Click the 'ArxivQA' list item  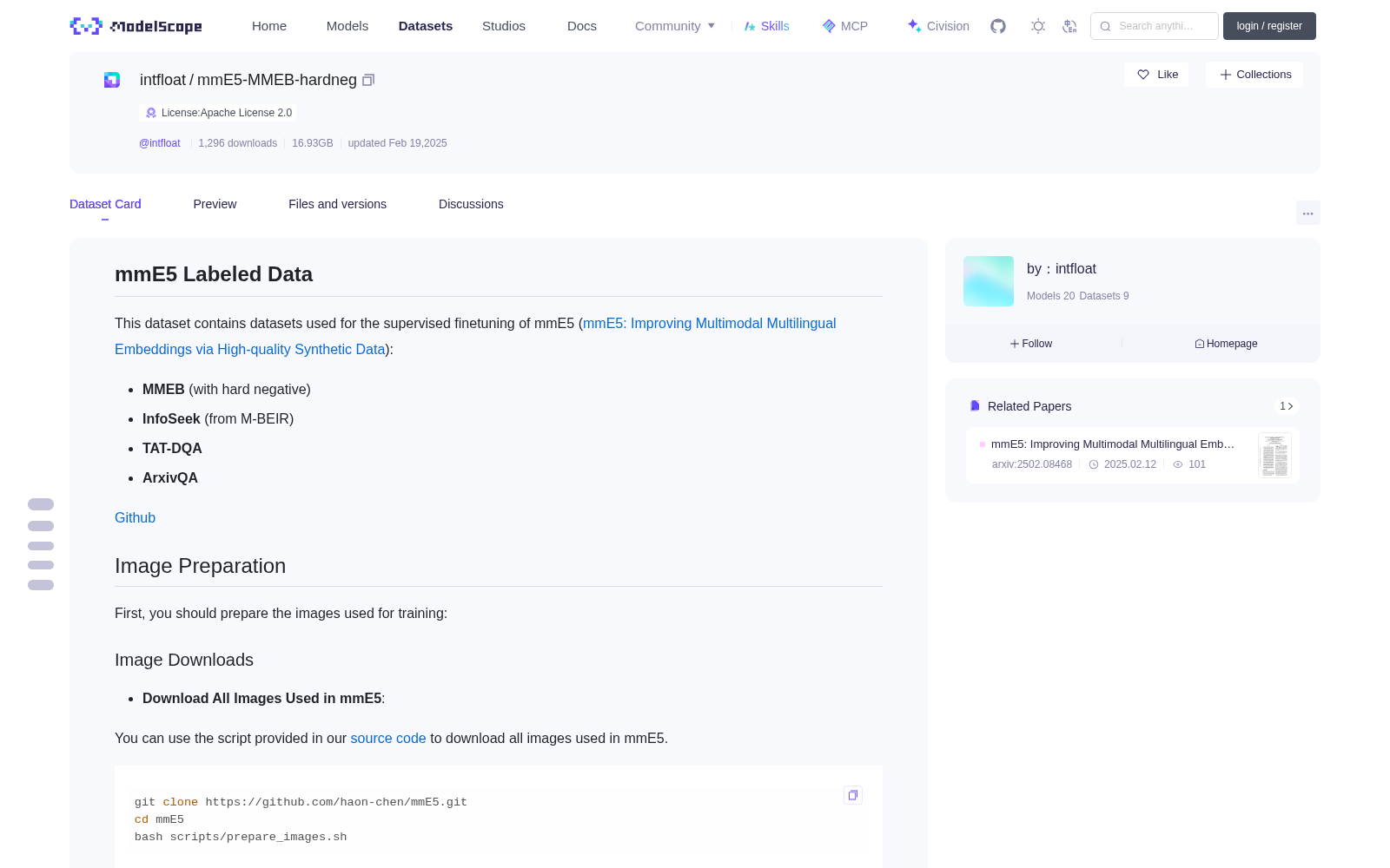click(170, 477)
